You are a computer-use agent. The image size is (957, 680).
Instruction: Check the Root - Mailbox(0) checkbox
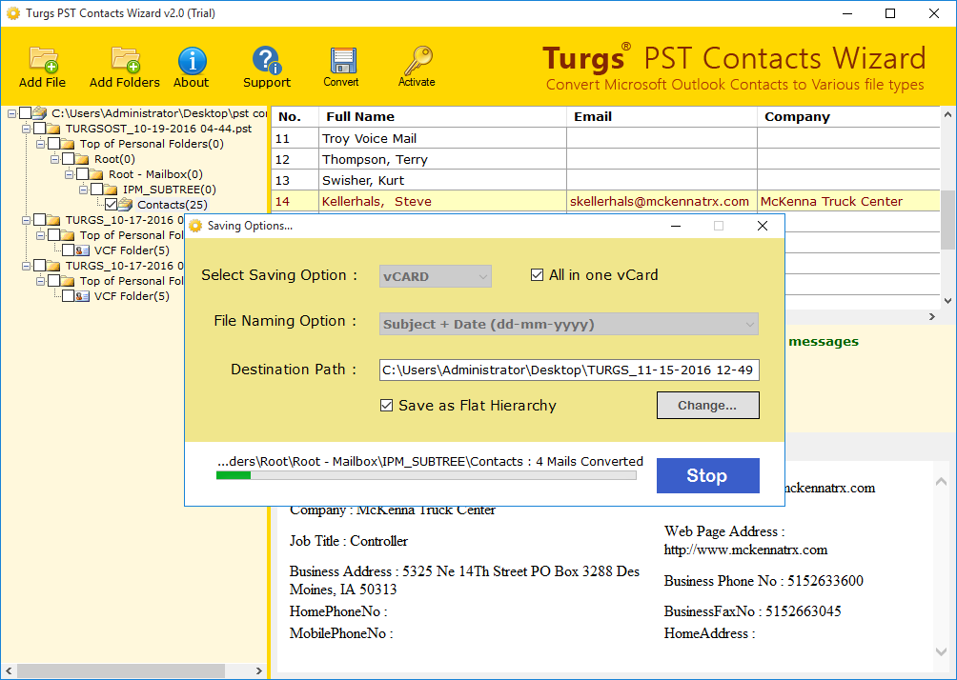[82, 174]
